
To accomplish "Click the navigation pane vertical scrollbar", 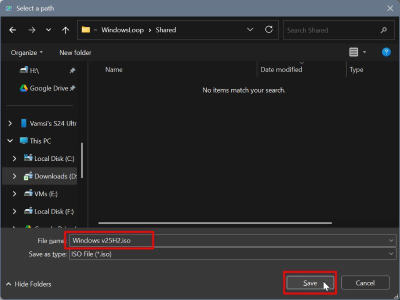I will pyautogui.click(x=82, y=160).
